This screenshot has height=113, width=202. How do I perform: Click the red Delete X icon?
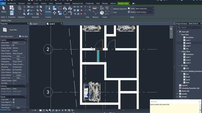pyautogui.click(x=81, y=14)
